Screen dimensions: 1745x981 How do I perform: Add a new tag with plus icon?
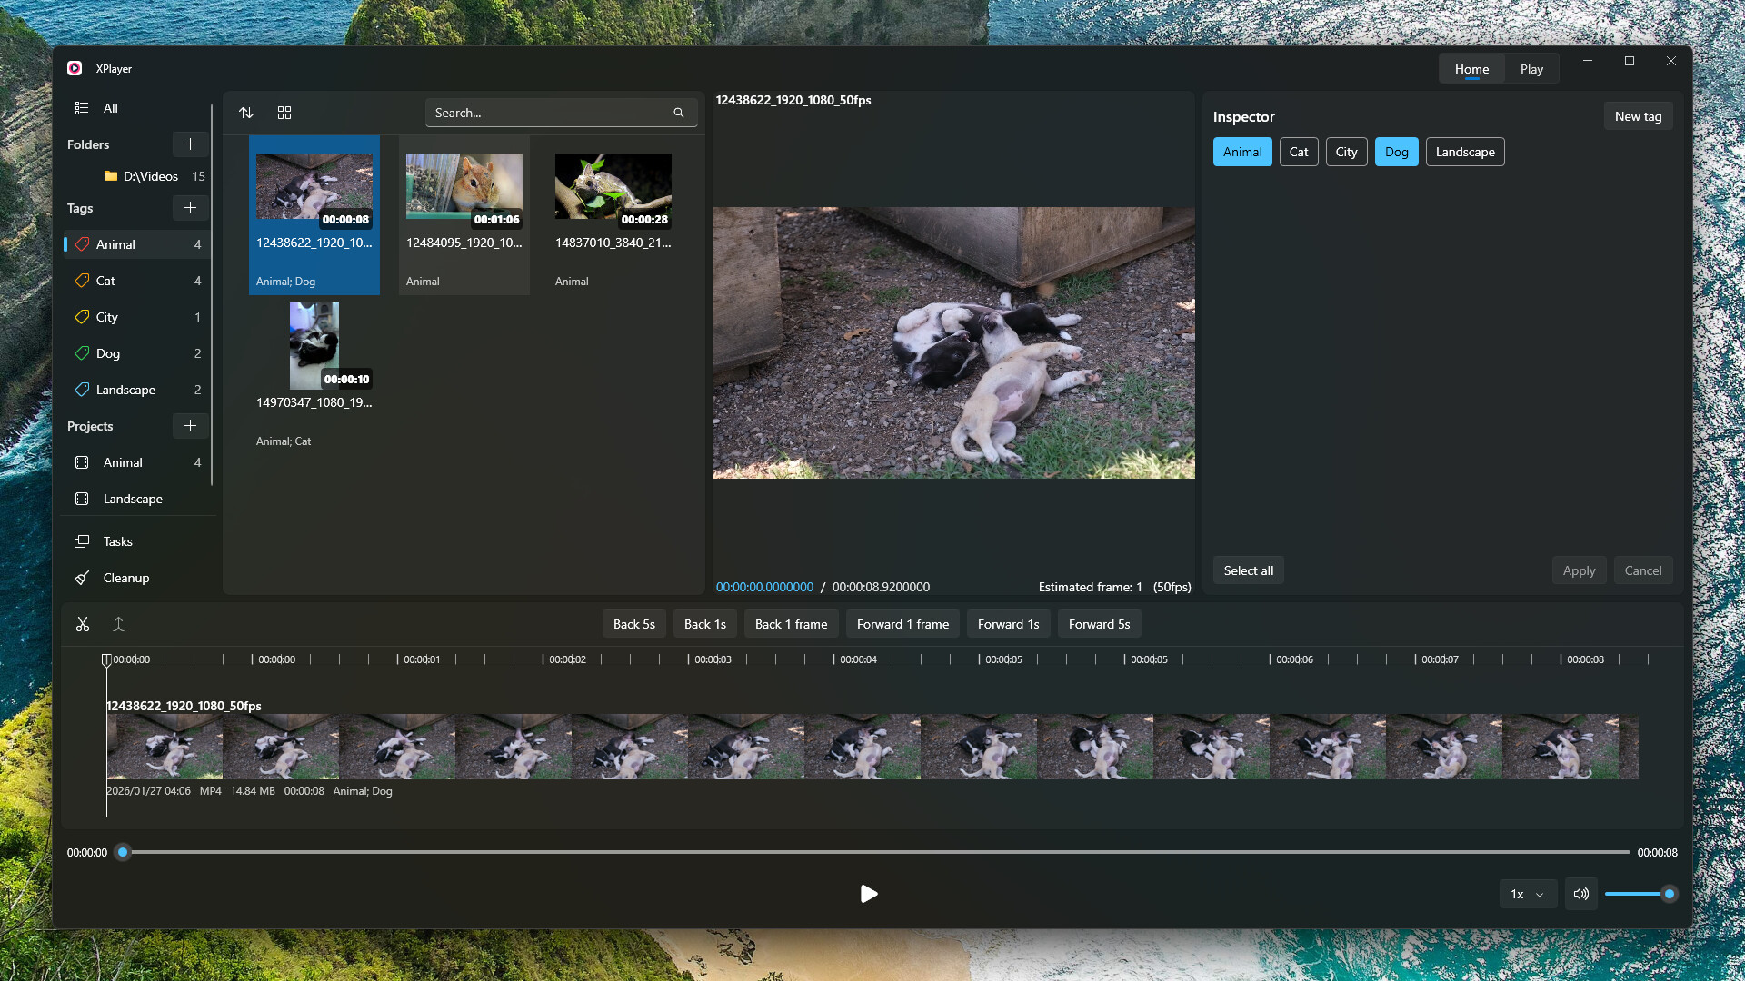[190, 208]
